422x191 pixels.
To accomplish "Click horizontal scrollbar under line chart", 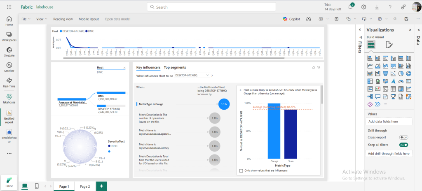I will point(174,58).
